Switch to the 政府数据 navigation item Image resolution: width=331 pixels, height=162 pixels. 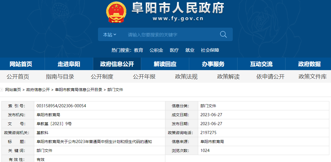(309, 64)
